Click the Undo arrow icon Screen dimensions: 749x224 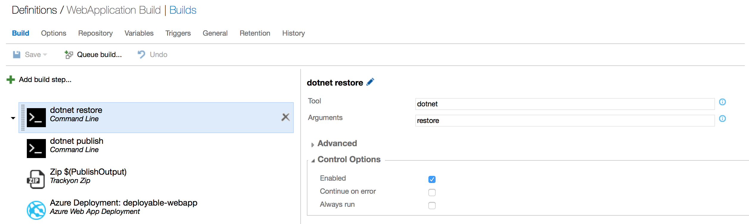[x=141, y=54]
